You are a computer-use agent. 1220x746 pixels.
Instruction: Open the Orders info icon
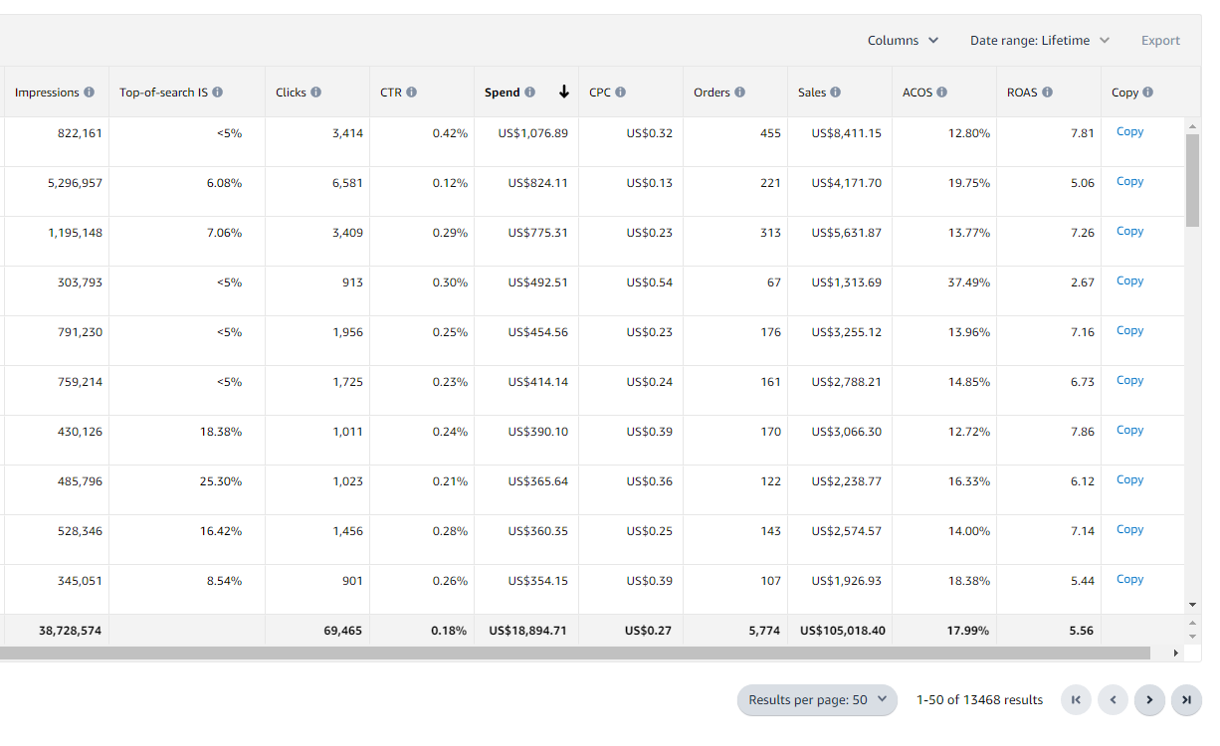pos(739,93)
